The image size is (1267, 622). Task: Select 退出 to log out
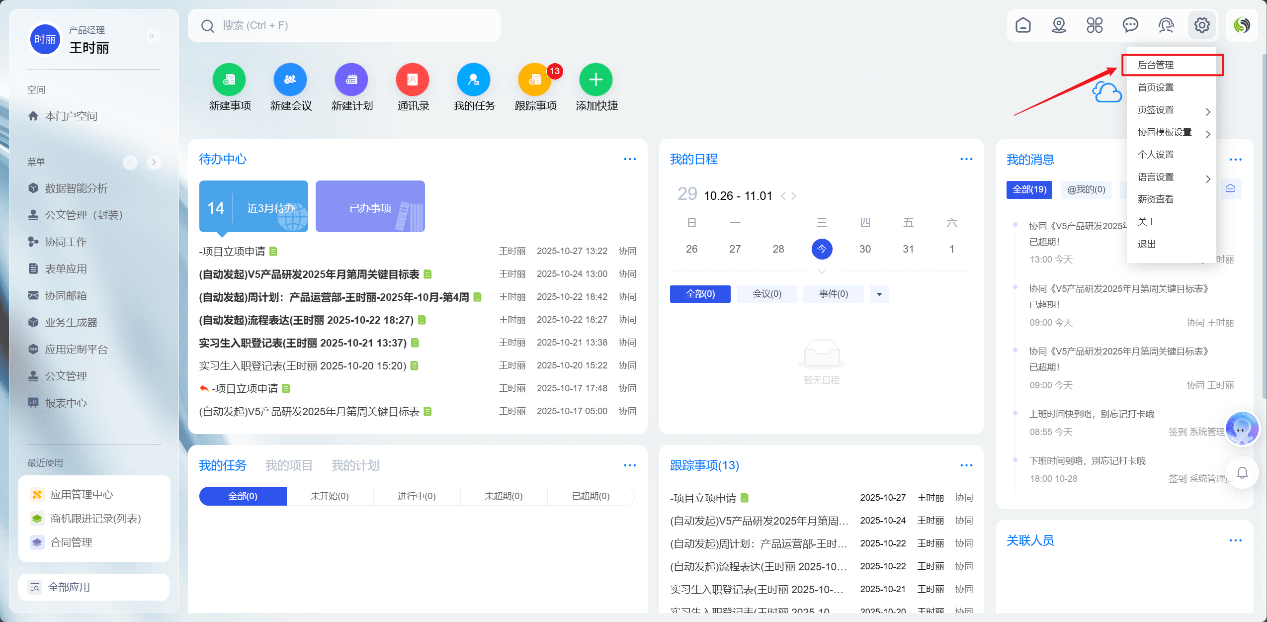1172,244
